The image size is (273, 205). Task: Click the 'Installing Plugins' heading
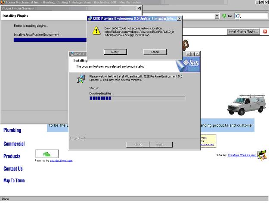coord(16,16)
